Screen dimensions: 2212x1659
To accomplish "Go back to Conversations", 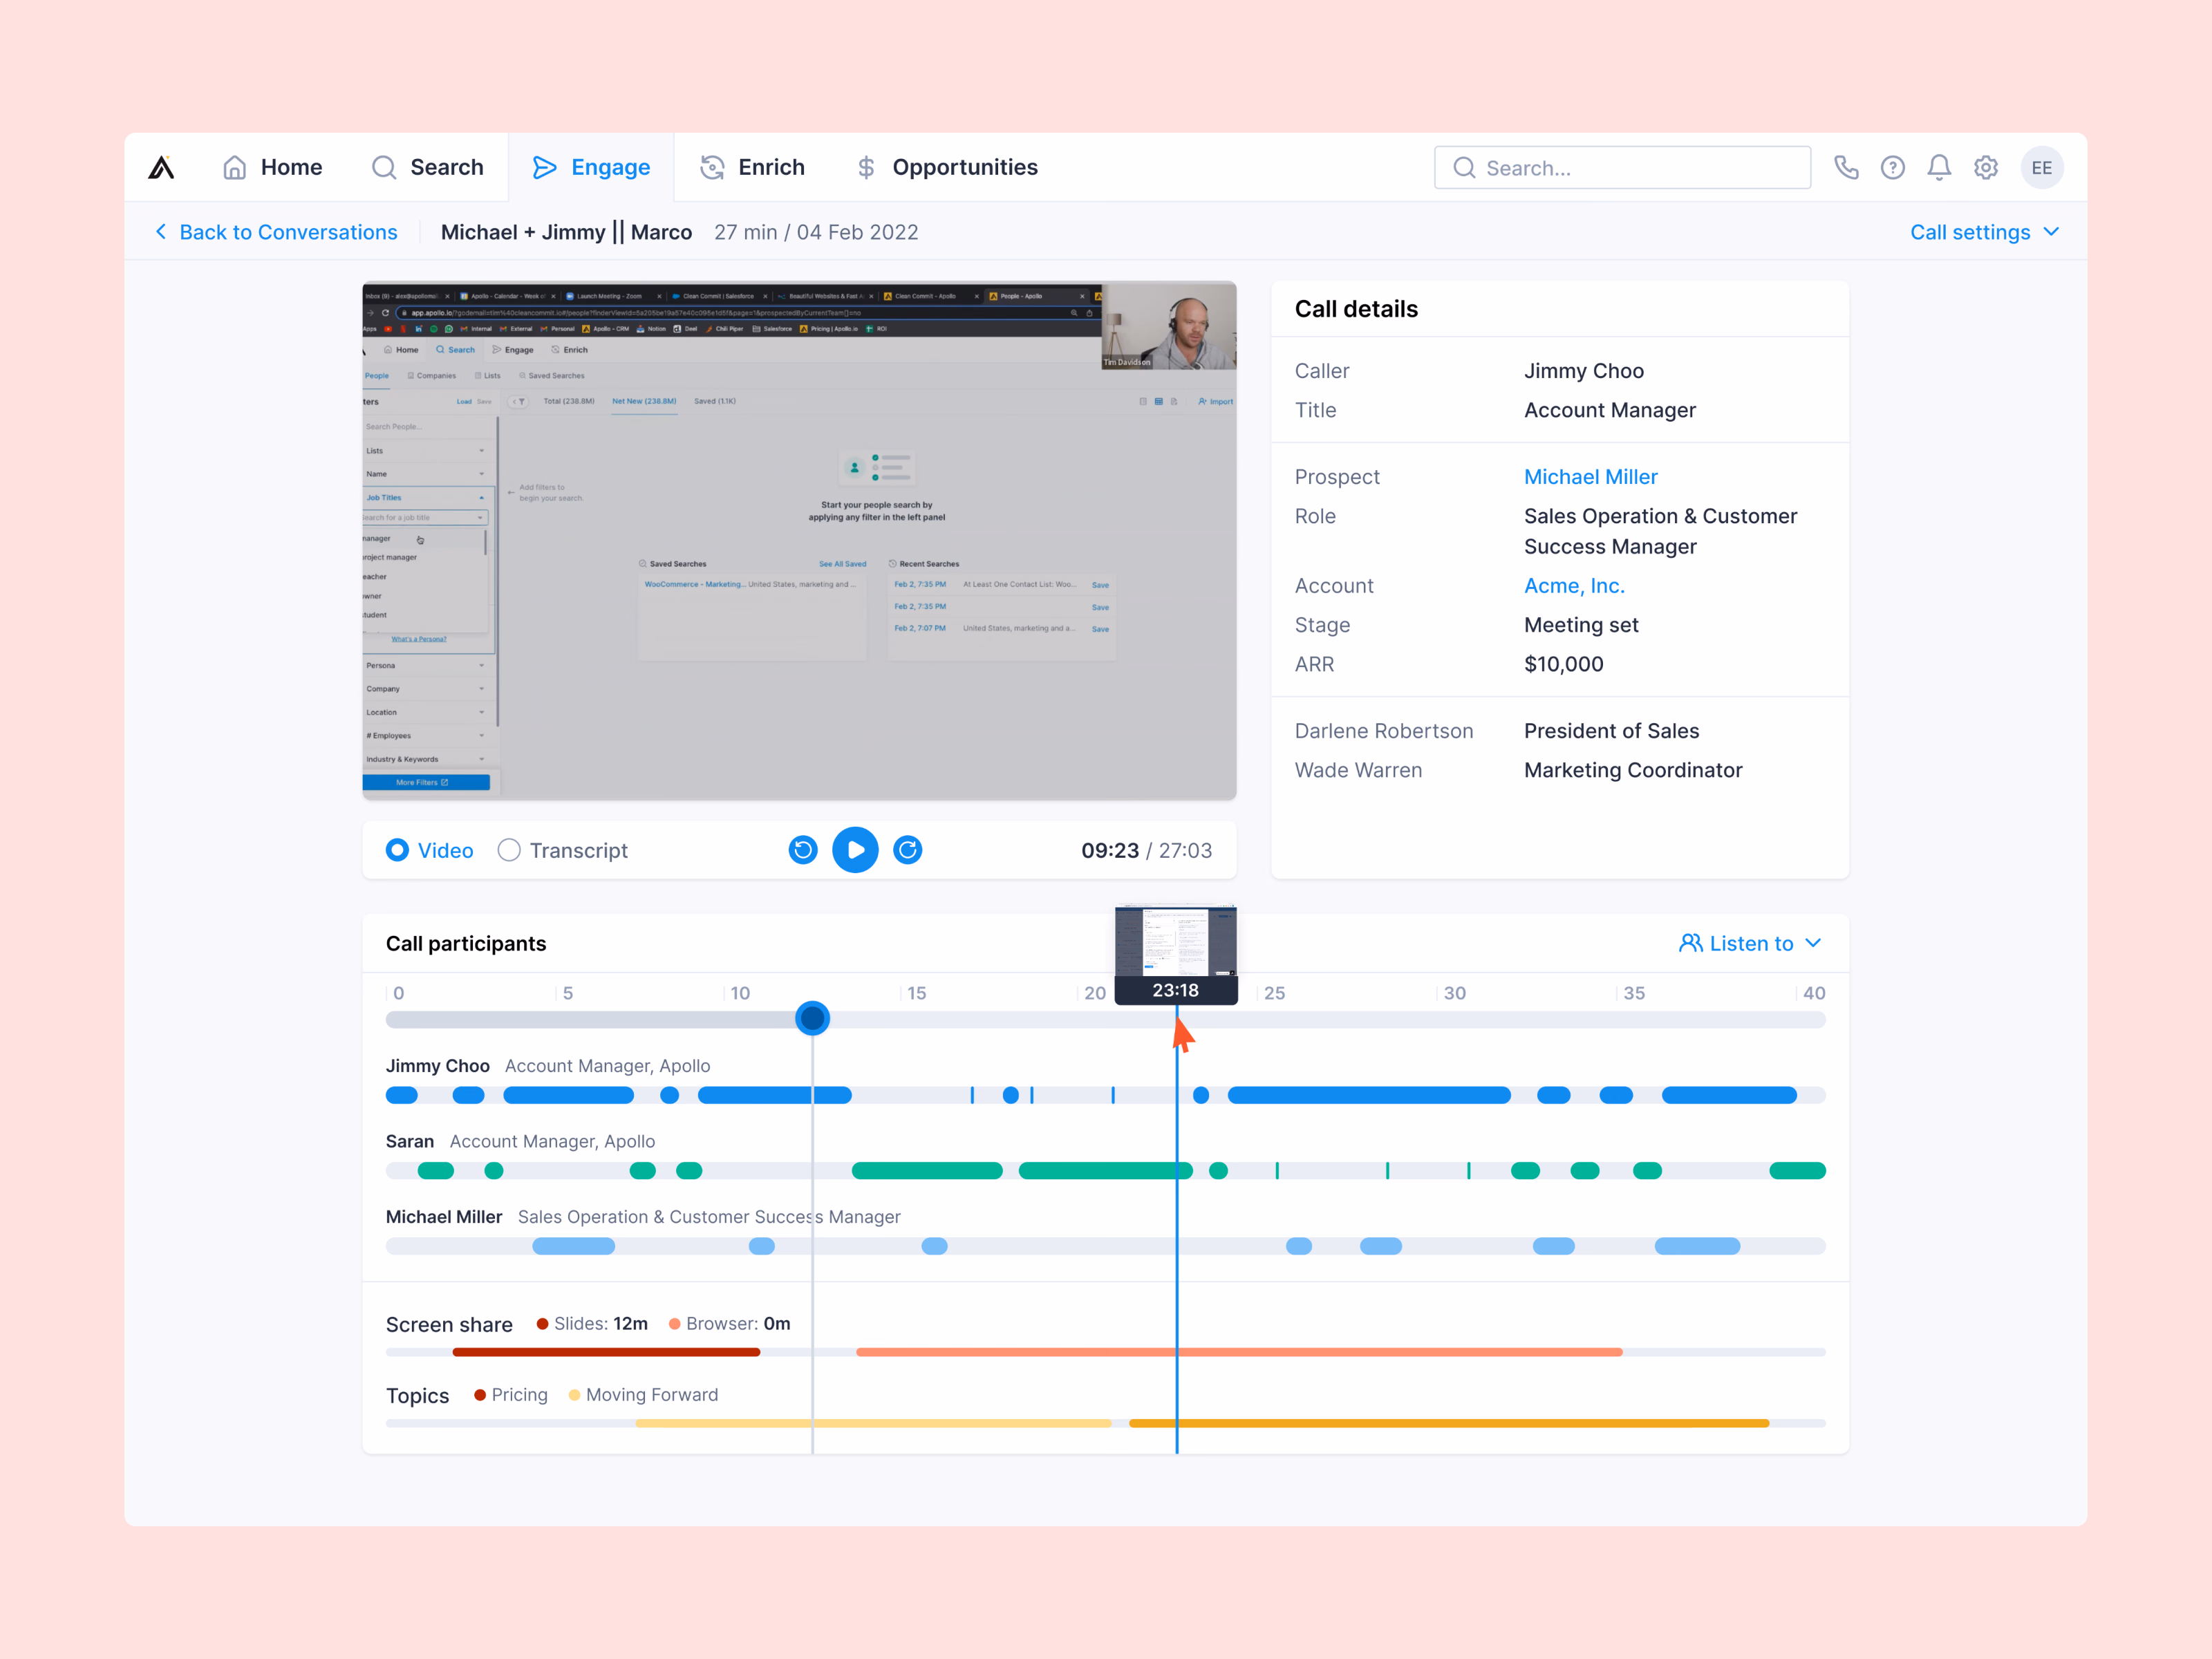I will tap(276, 232).
